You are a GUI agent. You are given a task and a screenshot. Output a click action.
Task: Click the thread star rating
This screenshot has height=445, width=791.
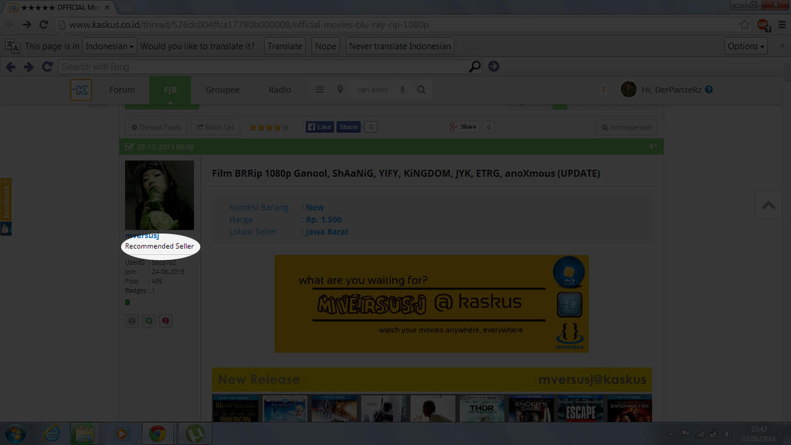pos(269,127)
